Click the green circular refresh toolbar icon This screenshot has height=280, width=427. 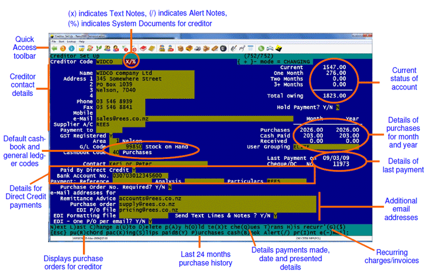point(261,49)
